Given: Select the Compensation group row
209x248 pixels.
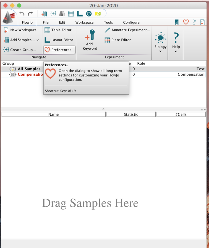Looking at the screenshot, I should pyautogui.click(x=103, y=74).
